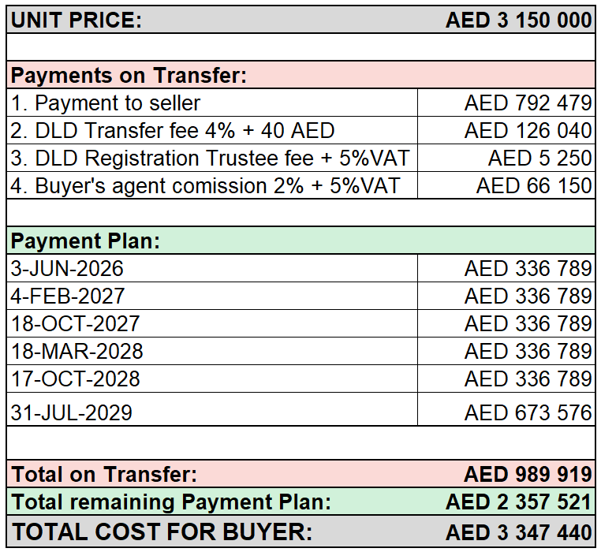The image size is (601, 552).
Task: Select the AED 66 150 value cell
Action: [506, 185]
